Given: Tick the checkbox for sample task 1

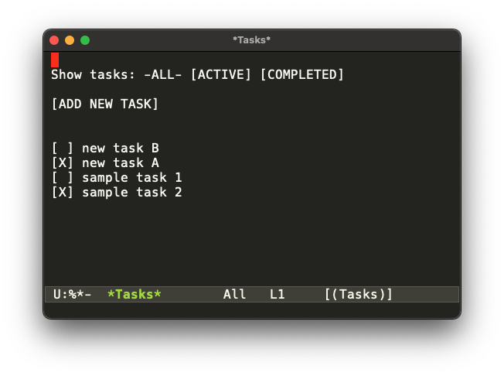Looking at the screenshot, I should [63, 177].
